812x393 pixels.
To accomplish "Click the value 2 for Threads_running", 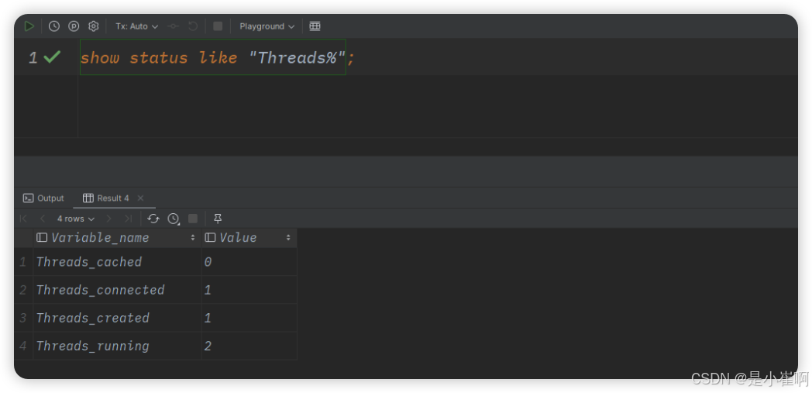I will point(249,346).
